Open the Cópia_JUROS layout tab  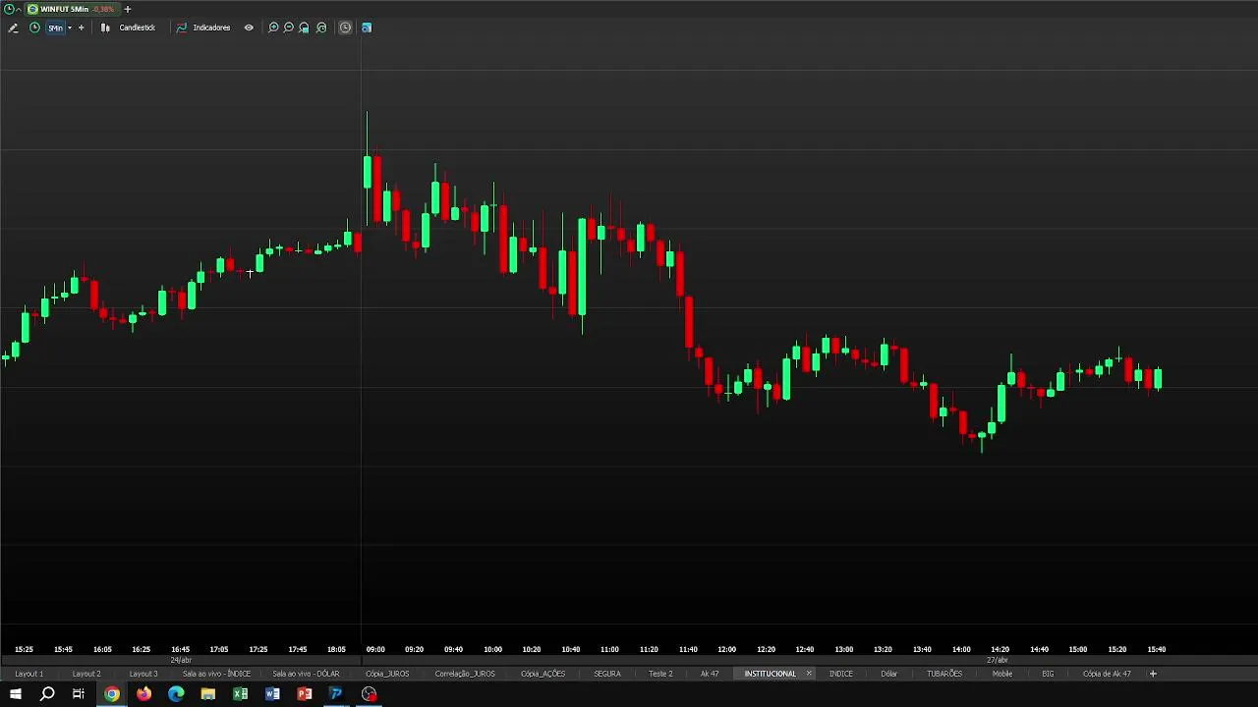coord(387,674)
